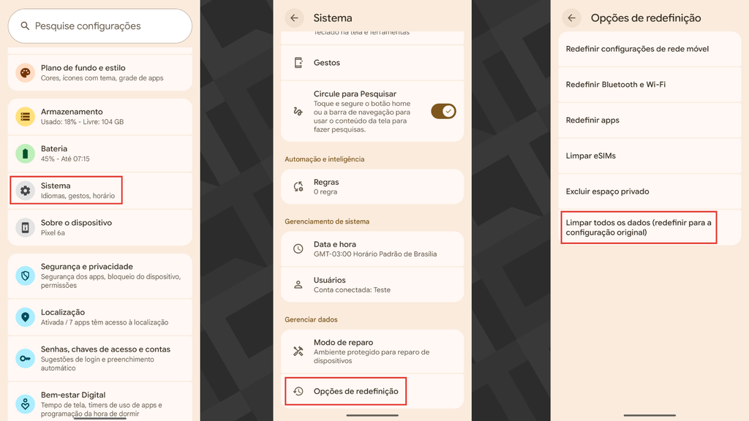This screenshot has width=749, height=421.
Task: Tap the Bem-estar Digital icon
Action: pos(25,401)
